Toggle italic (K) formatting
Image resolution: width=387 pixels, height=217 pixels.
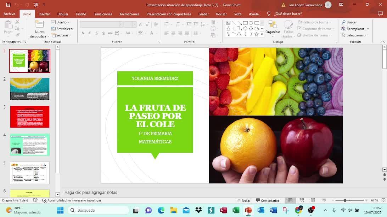(x=89, y=33)
